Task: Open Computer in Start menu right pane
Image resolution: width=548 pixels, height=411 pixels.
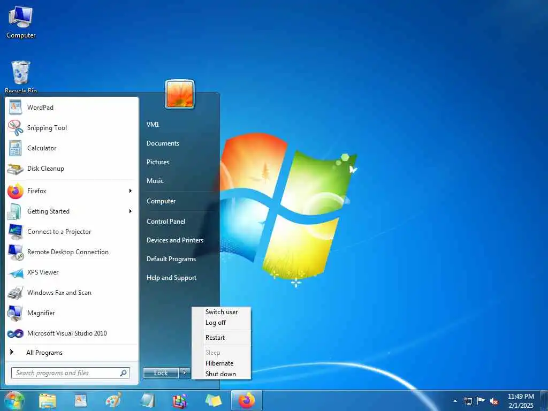Action: (x=161, y=201)
